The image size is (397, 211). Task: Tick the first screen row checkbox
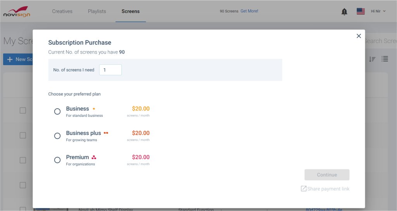(23, 111)
